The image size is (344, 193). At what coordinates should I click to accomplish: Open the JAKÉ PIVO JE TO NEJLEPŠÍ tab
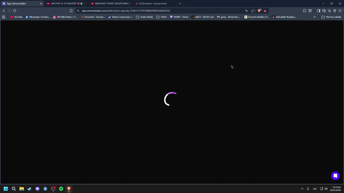[66, 3]
